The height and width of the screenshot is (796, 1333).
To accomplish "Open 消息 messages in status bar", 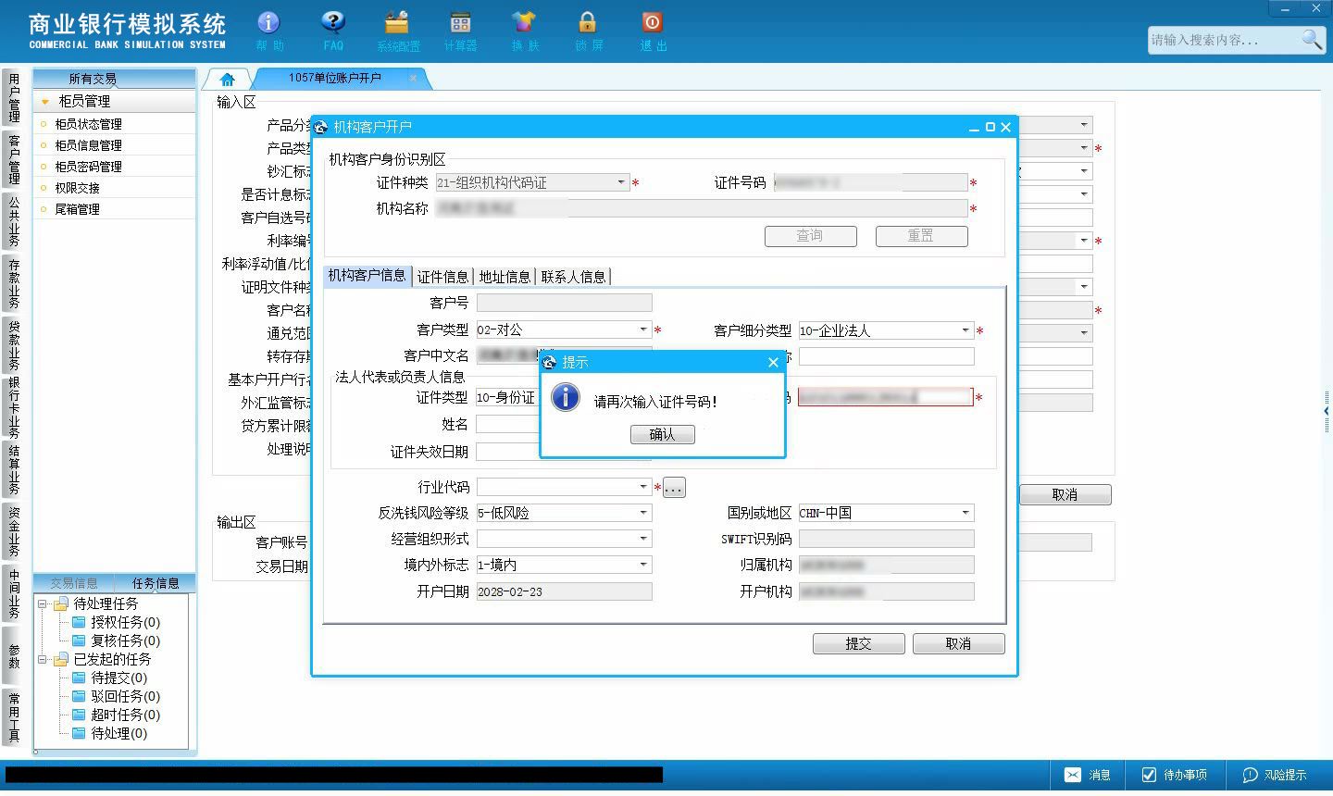I will [1088, 775].
